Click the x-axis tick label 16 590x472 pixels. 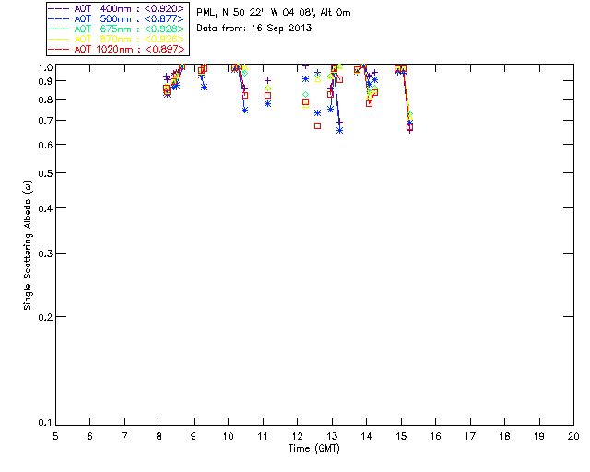[436, 436]
